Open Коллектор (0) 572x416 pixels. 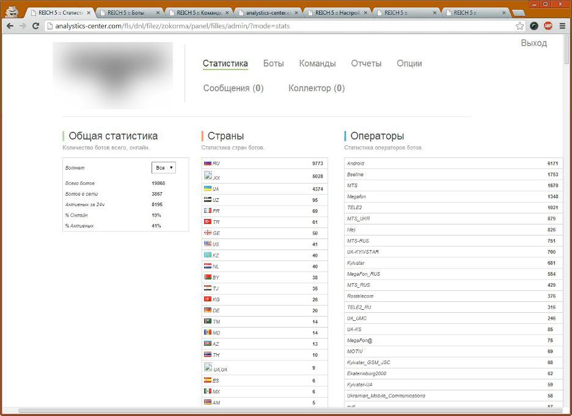coord(317,88)
